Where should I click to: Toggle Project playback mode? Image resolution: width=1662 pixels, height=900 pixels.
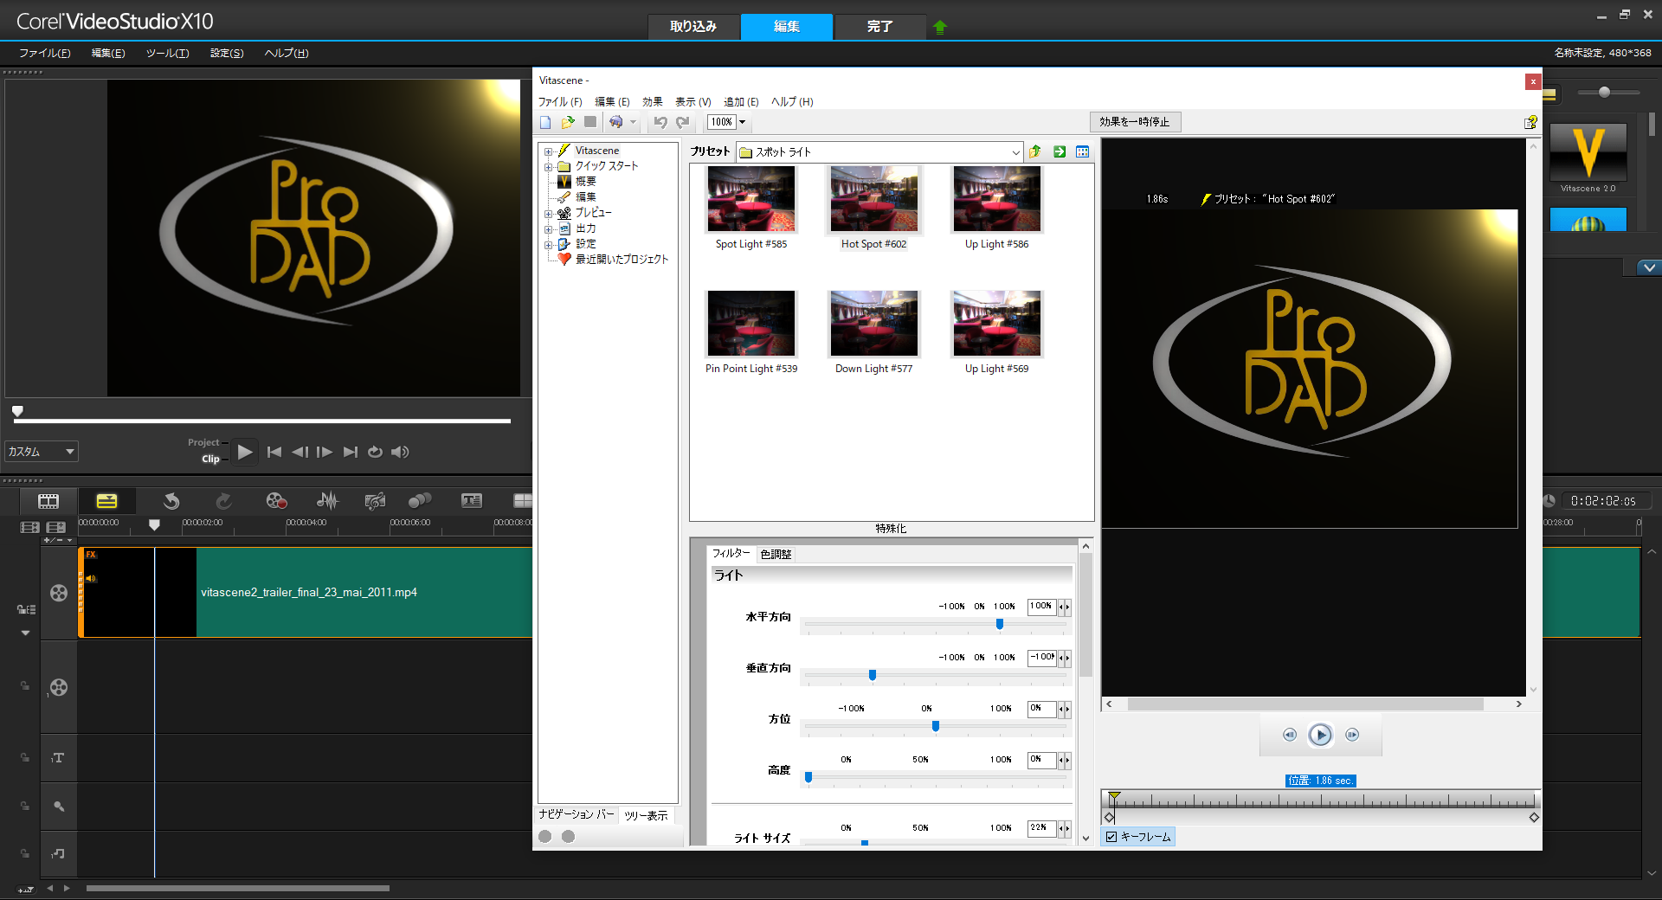[x=203, y=442]
